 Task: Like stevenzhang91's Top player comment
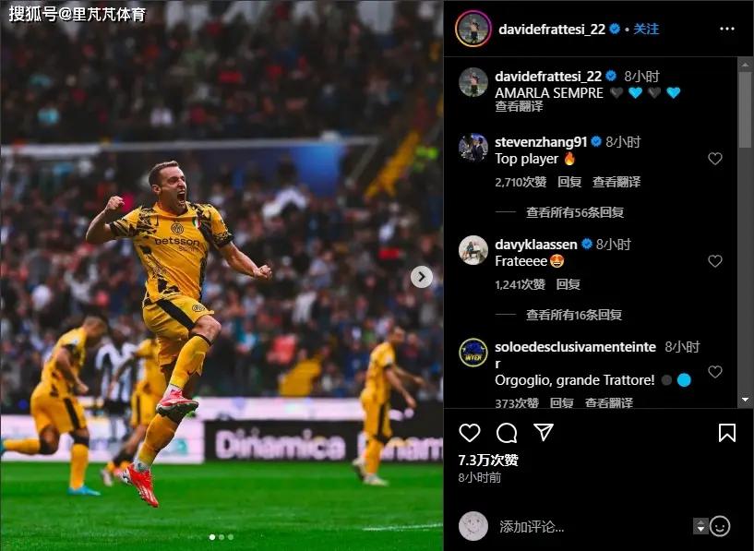click(715, 158)
